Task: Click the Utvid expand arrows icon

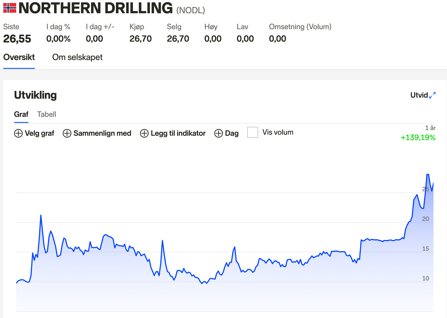Action: [x=432, y=95]
